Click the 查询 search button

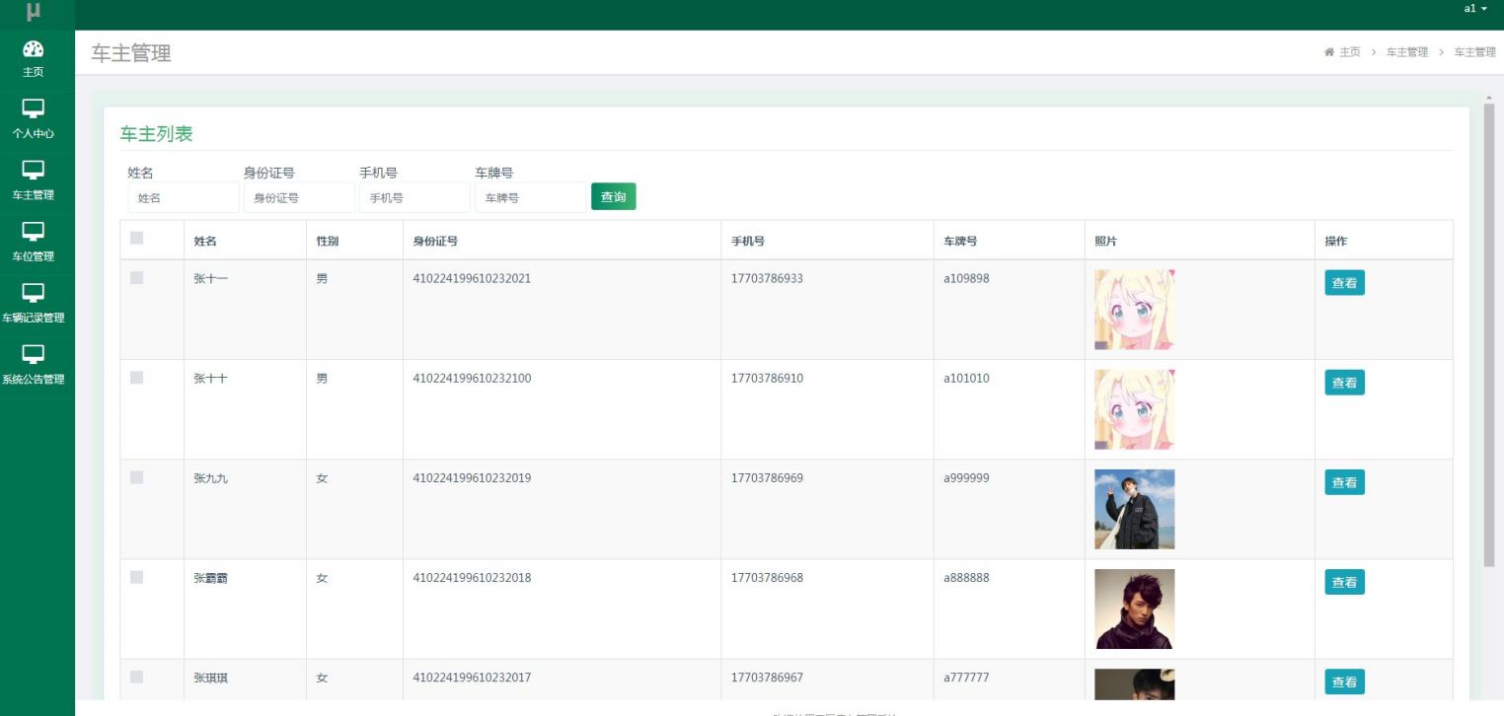coord(614,197)
